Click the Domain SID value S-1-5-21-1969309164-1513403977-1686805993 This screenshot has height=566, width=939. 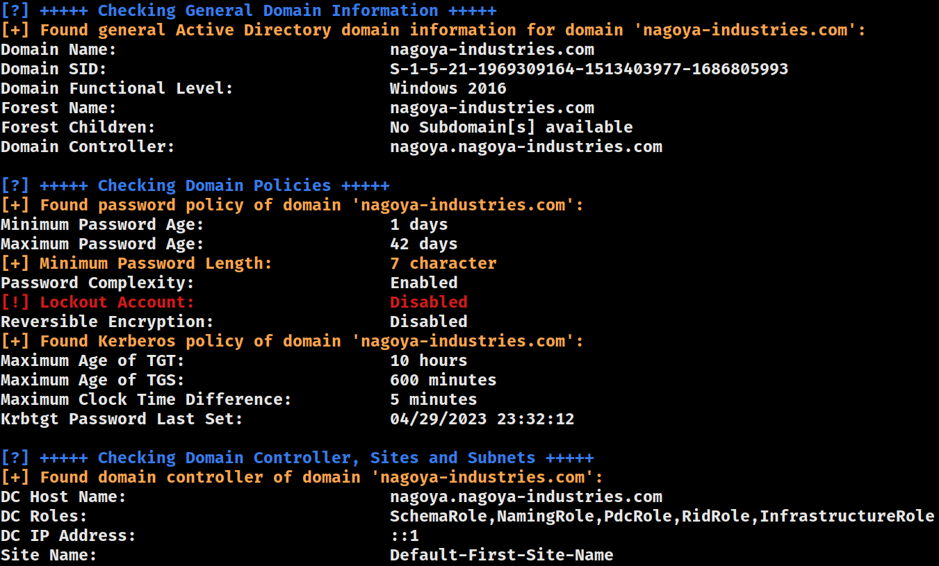[589, 69]
